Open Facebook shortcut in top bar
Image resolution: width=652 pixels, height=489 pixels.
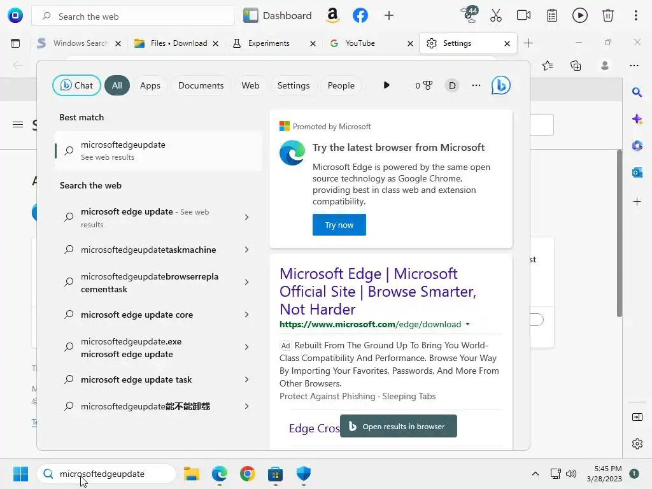(x=360, y=15)
